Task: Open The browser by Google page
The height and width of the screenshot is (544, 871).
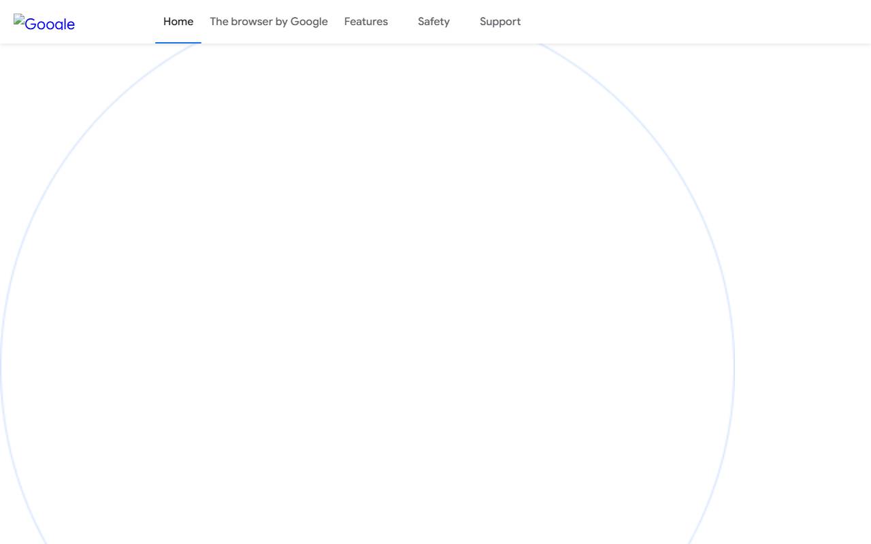Action: [x=269, y=22]
